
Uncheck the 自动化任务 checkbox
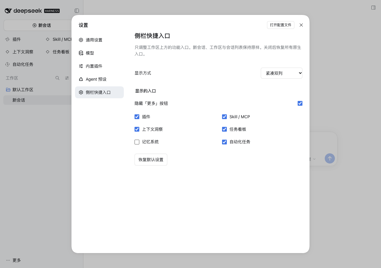point(224,142)
